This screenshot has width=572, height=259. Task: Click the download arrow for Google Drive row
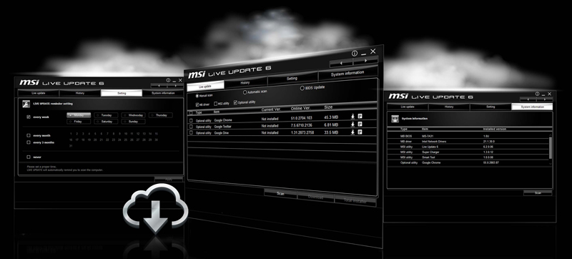tap(352, 132)
